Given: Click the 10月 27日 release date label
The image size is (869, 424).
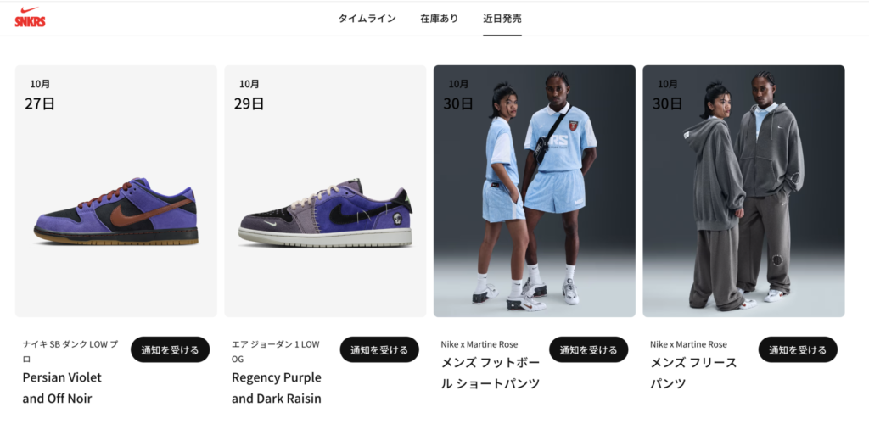Looking at the screenshot, I should point(40,95).
